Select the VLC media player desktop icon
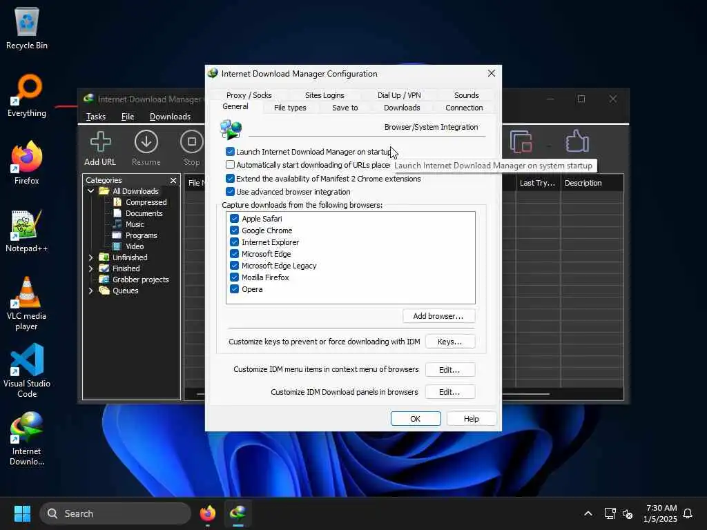 coord(27,304)
